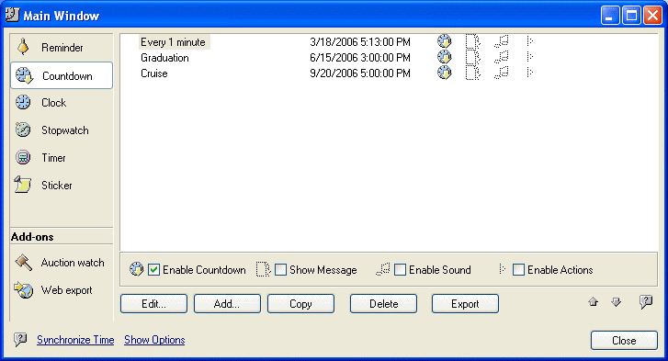Open the Synchronize Time link

(75, 340)
